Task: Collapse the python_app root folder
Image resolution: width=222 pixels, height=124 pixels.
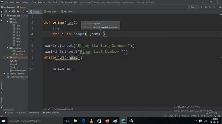Action: pyautogui.click(x=5, y=15)
